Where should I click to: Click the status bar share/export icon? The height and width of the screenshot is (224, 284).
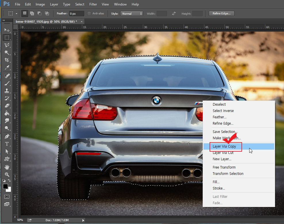coord(30,220)
